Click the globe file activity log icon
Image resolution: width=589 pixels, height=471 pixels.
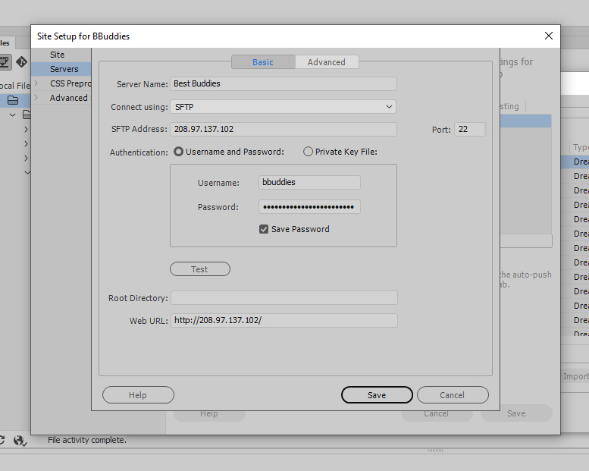click(x=20, y=440)
